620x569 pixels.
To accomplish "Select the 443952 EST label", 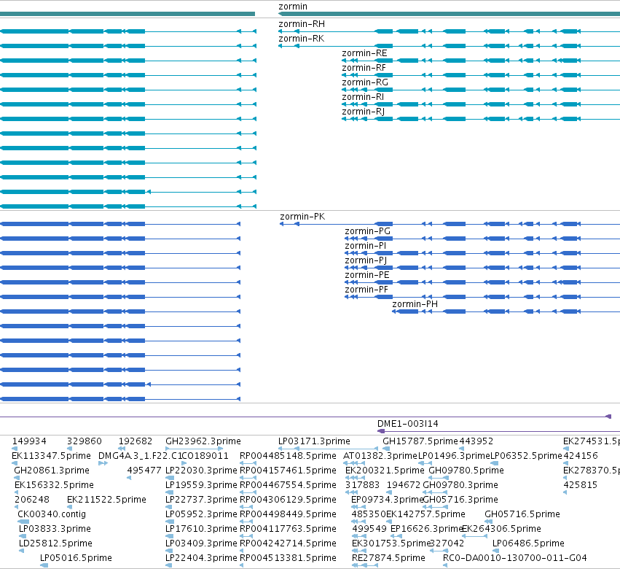I will point(476,441).
